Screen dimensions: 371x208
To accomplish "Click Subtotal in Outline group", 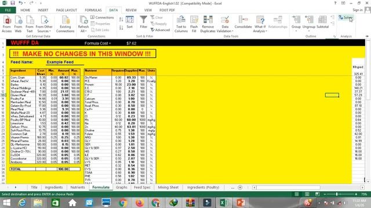I will (x=323, y=23).
